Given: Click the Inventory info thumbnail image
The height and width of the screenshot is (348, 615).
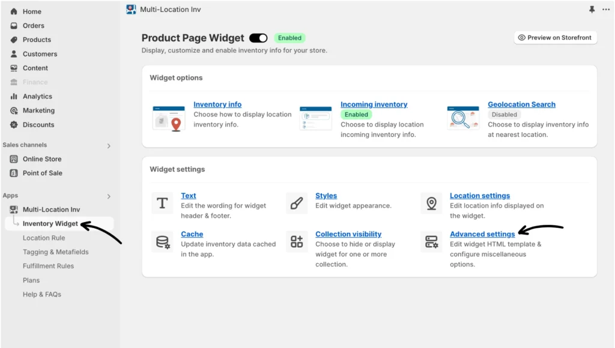Looking at the screenshot, I should pyautogui.click(x=169, y=118).
